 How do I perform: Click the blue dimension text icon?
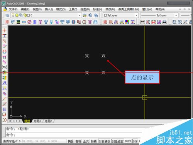[133, 22]
